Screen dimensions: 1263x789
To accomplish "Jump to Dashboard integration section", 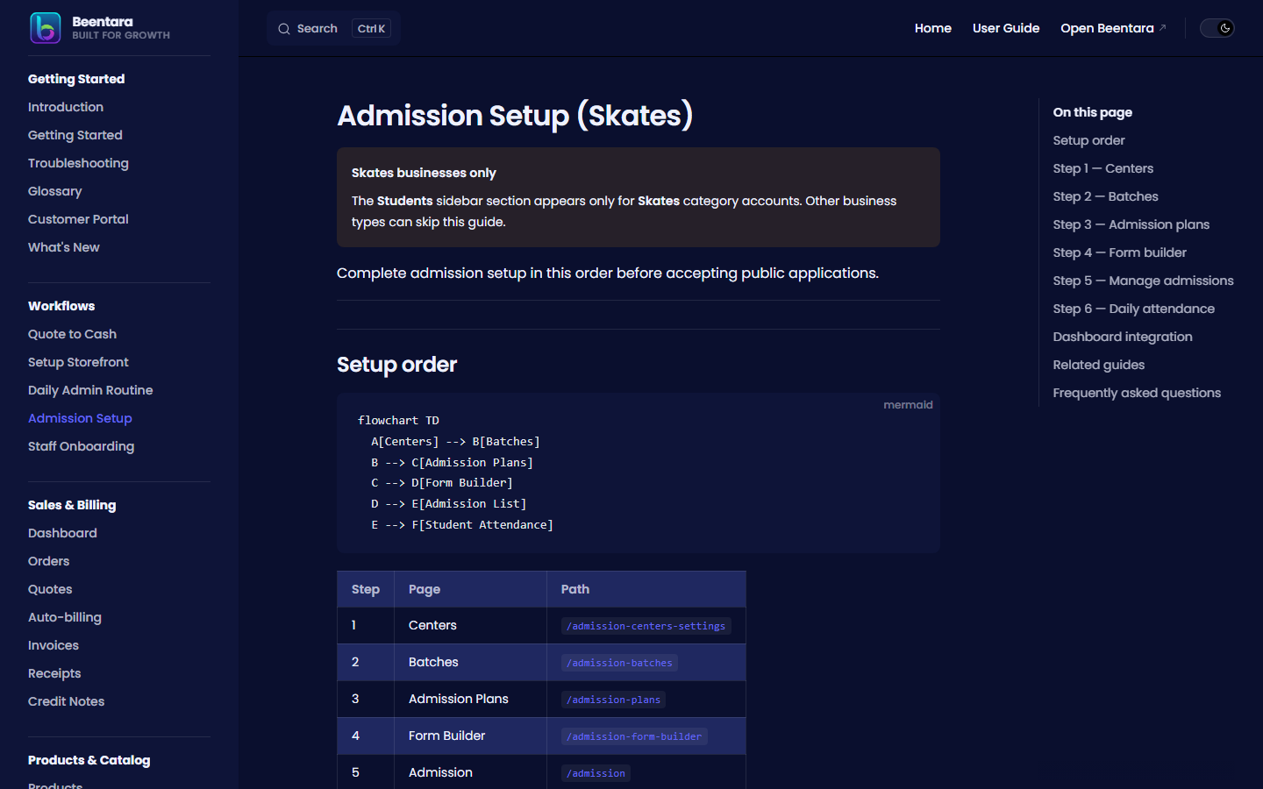I will pos(1123,337).
